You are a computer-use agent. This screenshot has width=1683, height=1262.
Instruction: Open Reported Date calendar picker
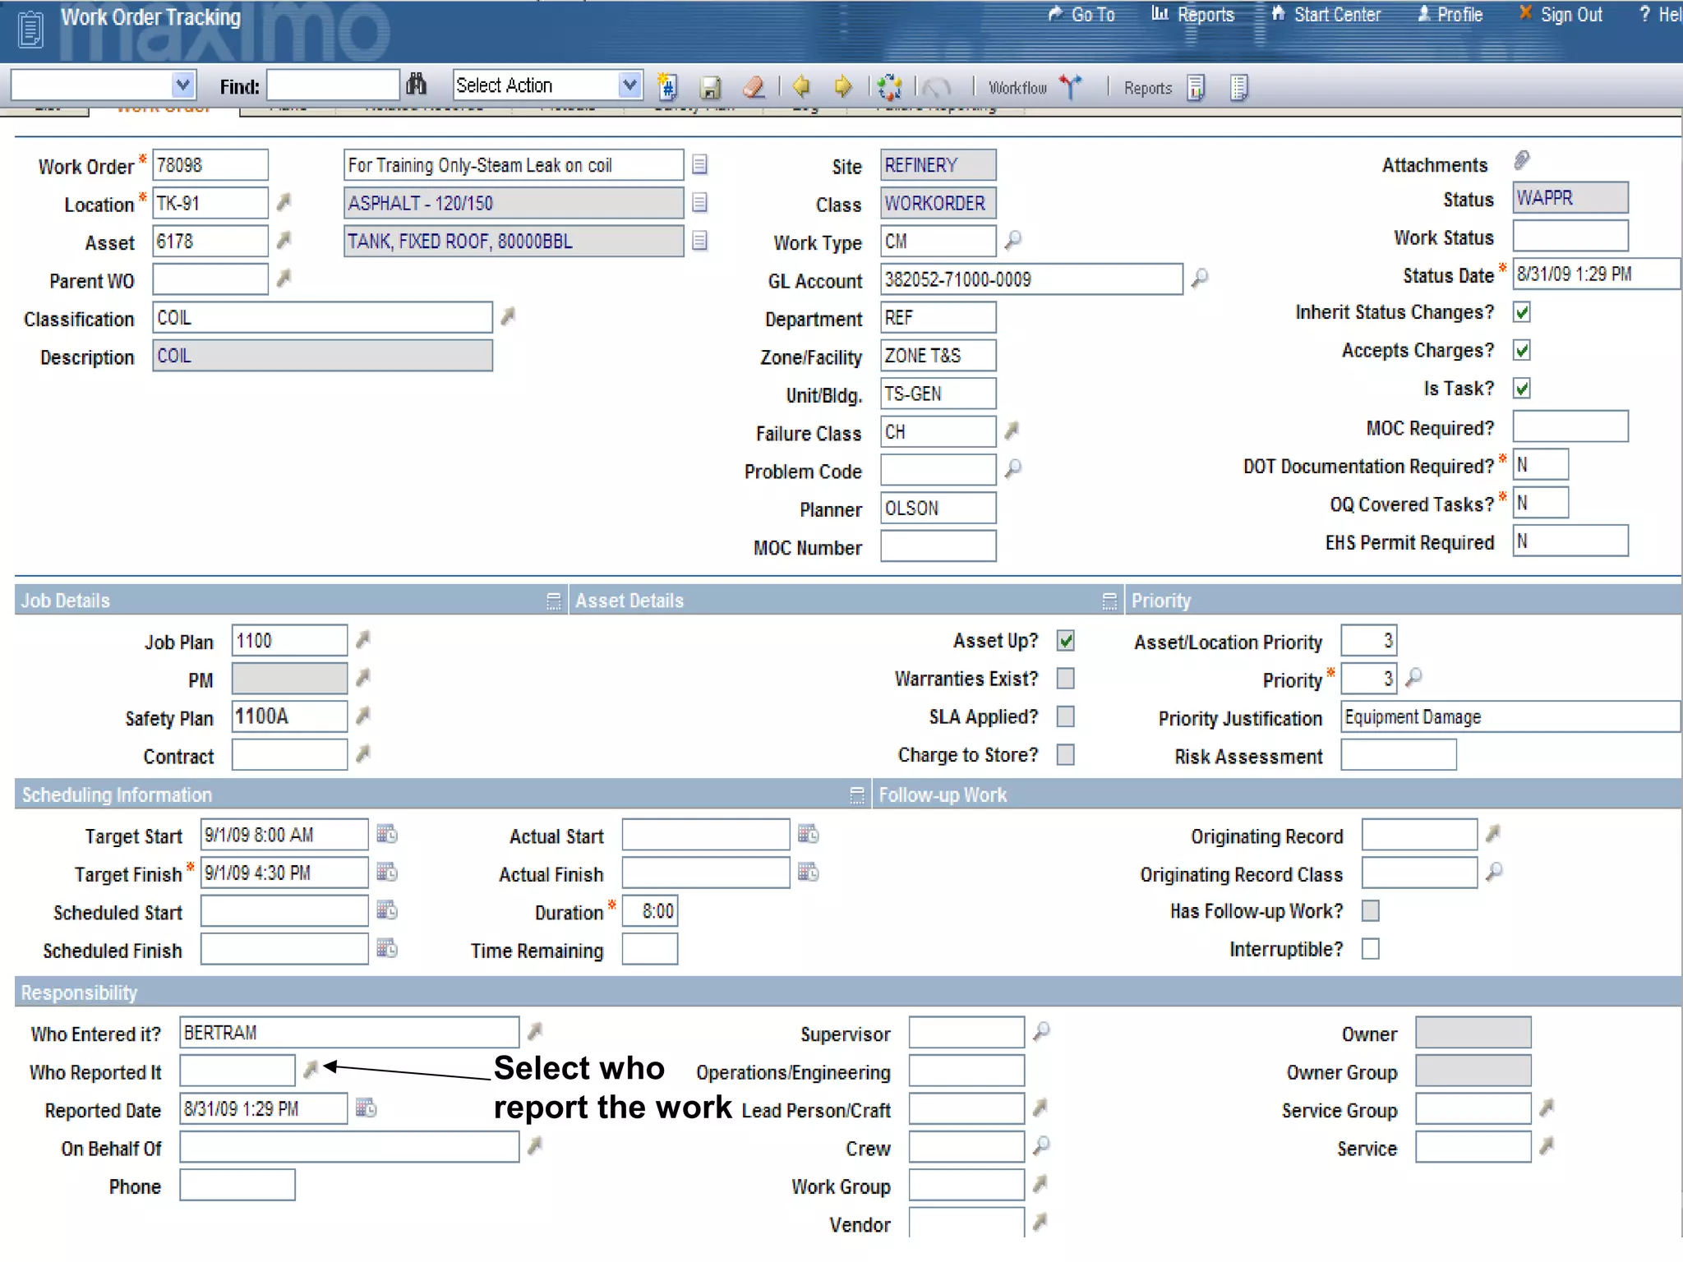[x=366, y=1108]
